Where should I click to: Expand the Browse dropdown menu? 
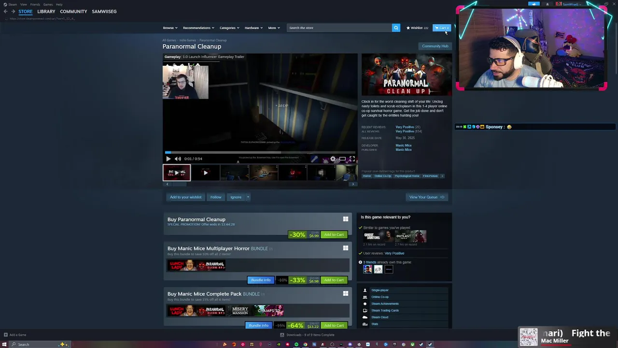coord(170,28)
